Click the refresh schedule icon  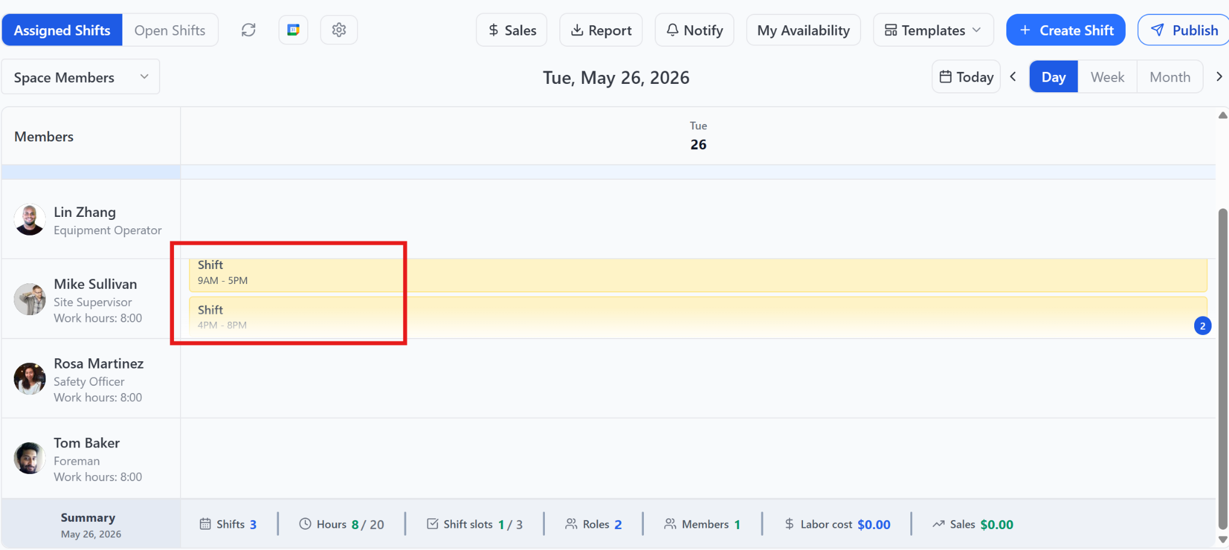[x=248, y=30]
